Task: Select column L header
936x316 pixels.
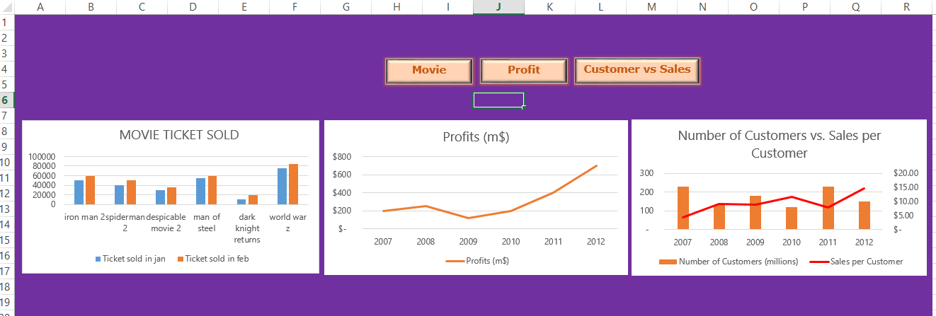Action: [x=600, y=7]
